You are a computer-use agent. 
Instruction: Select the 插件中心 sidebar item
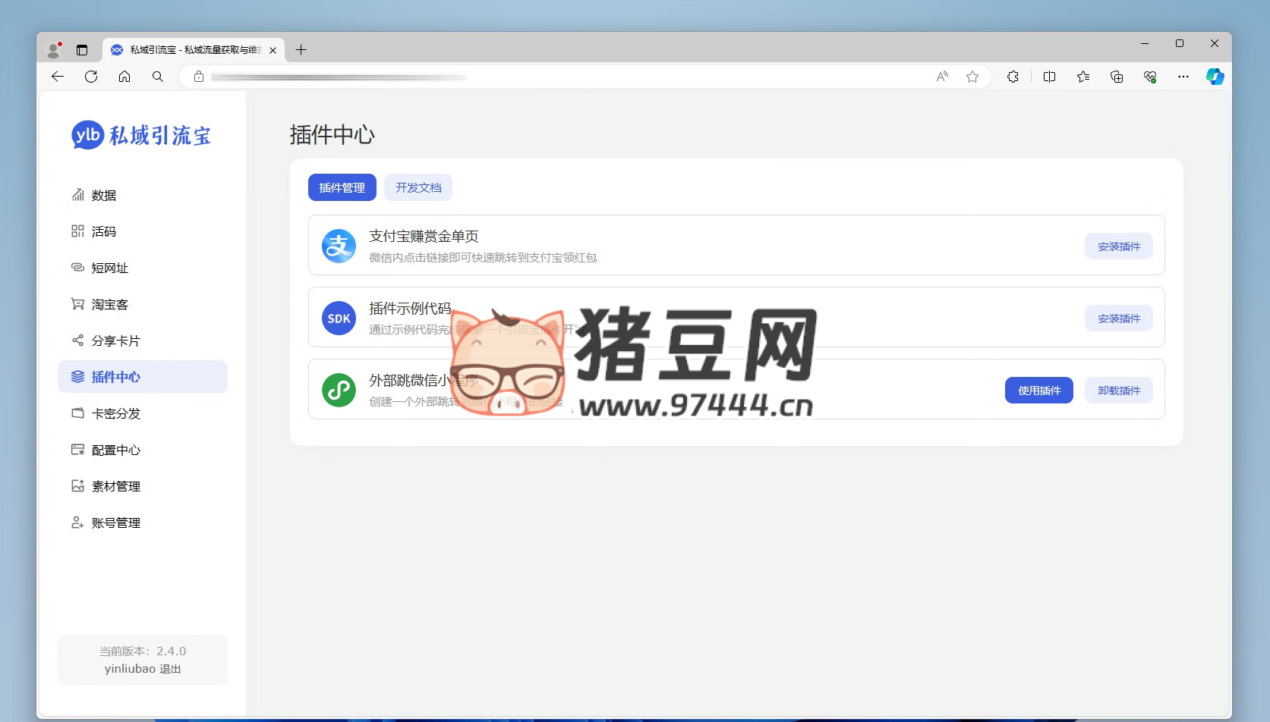[x=143, y=377]
